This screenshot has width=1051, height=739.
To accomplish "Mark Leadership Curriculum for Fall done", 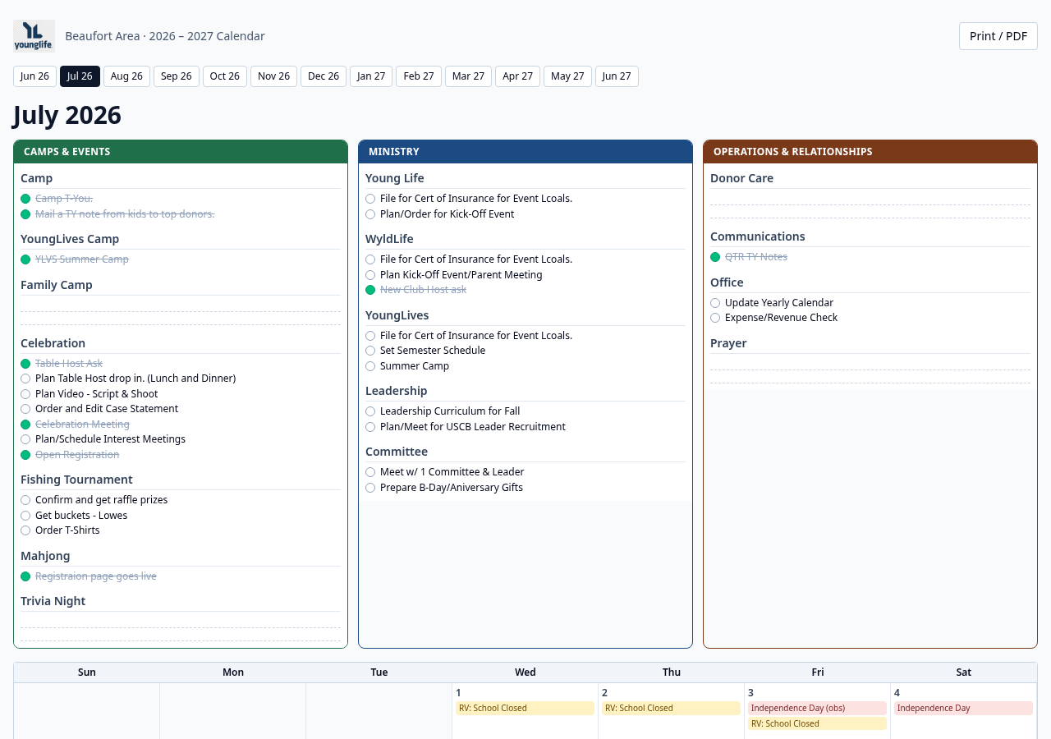I will point(370,411).
